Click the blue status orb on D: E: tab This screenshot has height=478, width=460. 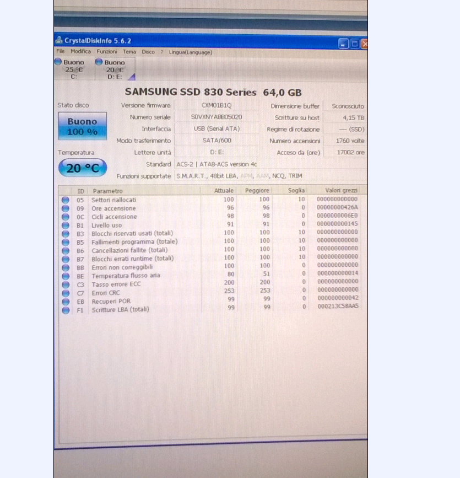click(99, 62)
